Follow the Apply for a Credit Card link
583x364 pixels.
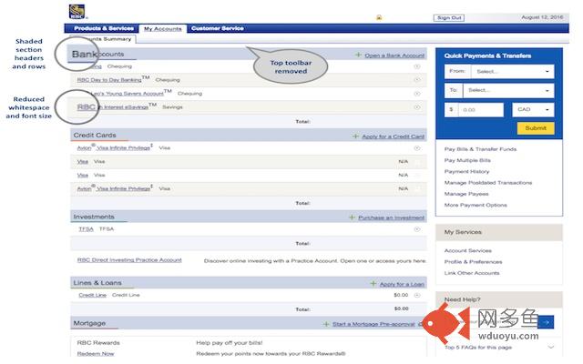[x=393, y=136]
